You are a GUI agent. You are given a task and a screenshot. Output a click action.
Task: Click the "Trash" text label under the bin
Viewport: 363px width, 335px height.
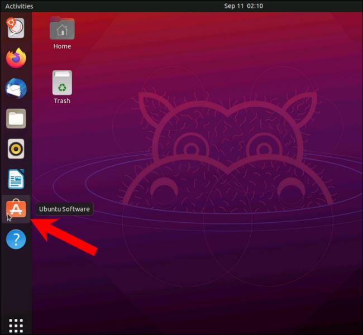tap(62, 101)
